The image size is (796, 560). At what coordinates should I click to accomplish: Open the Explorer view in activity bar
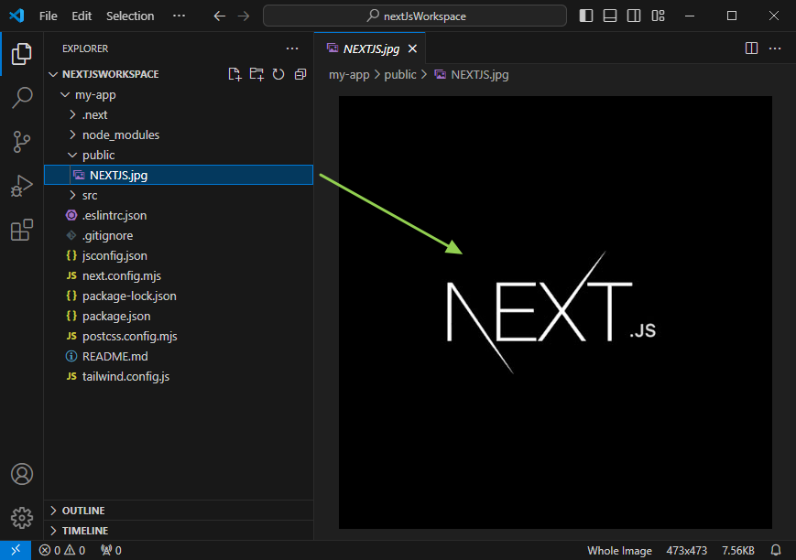[x=21, y=54]
